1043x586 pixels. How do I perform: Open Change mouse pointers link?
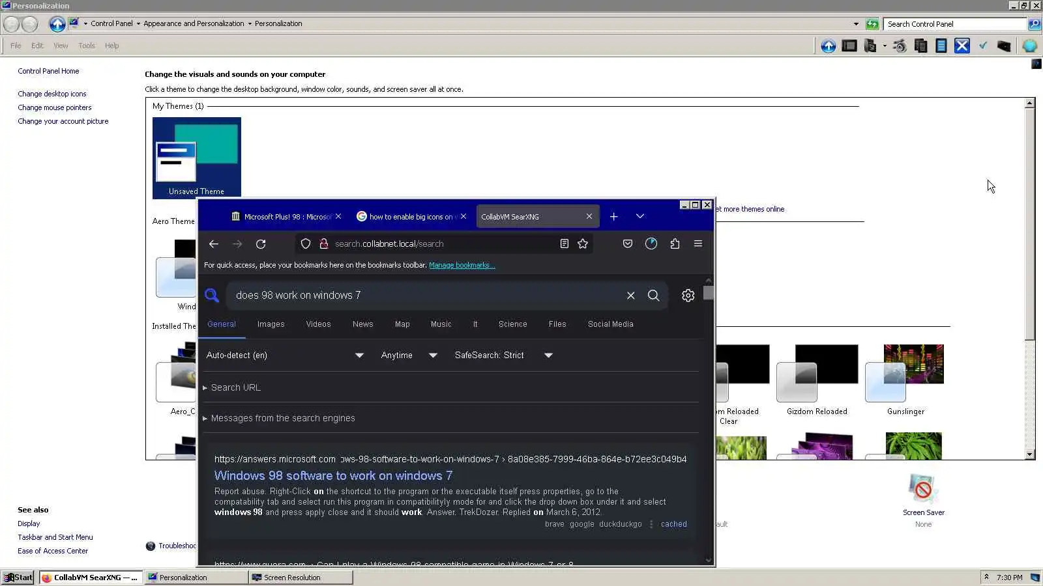55,107
